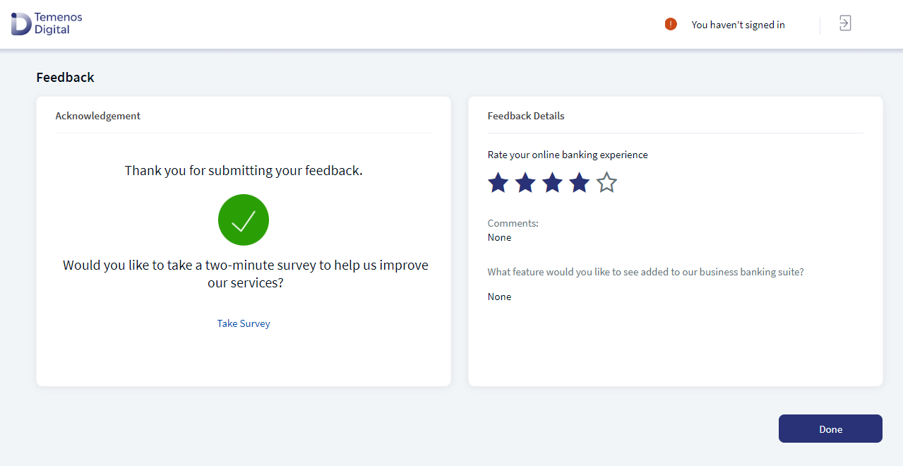Click the business banking suite feature question
Screen dimensions: 903x466
pyautogui.click(x=645, y=272)
